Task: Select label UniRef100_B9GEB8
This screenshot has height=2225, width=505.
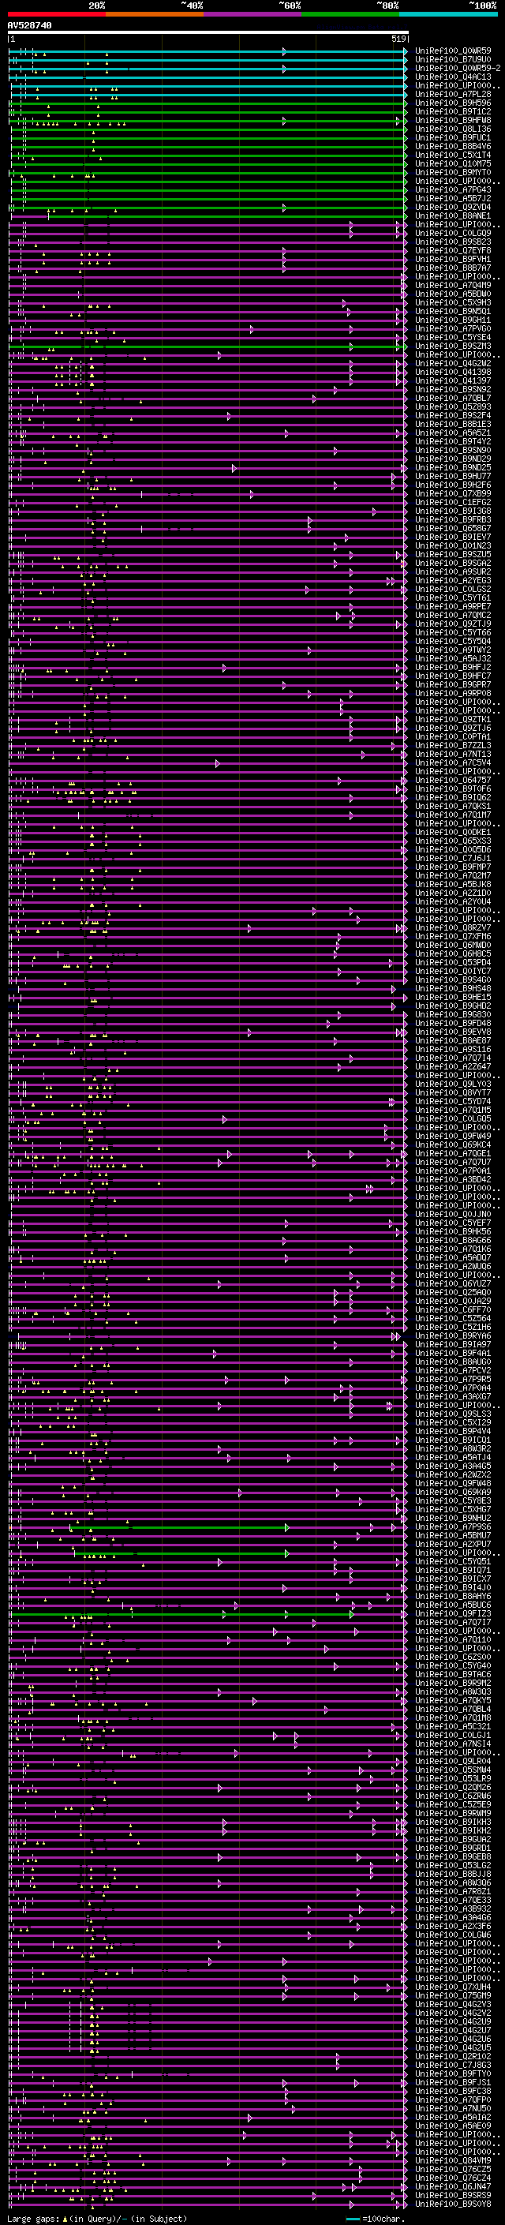Action: pyautogui.click(x=453, y=1856)
